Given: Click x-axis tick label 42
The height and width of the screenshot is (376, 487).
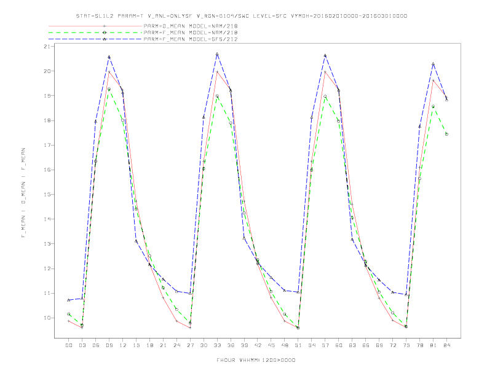Looking at the screenshot, I should (258, 345).
